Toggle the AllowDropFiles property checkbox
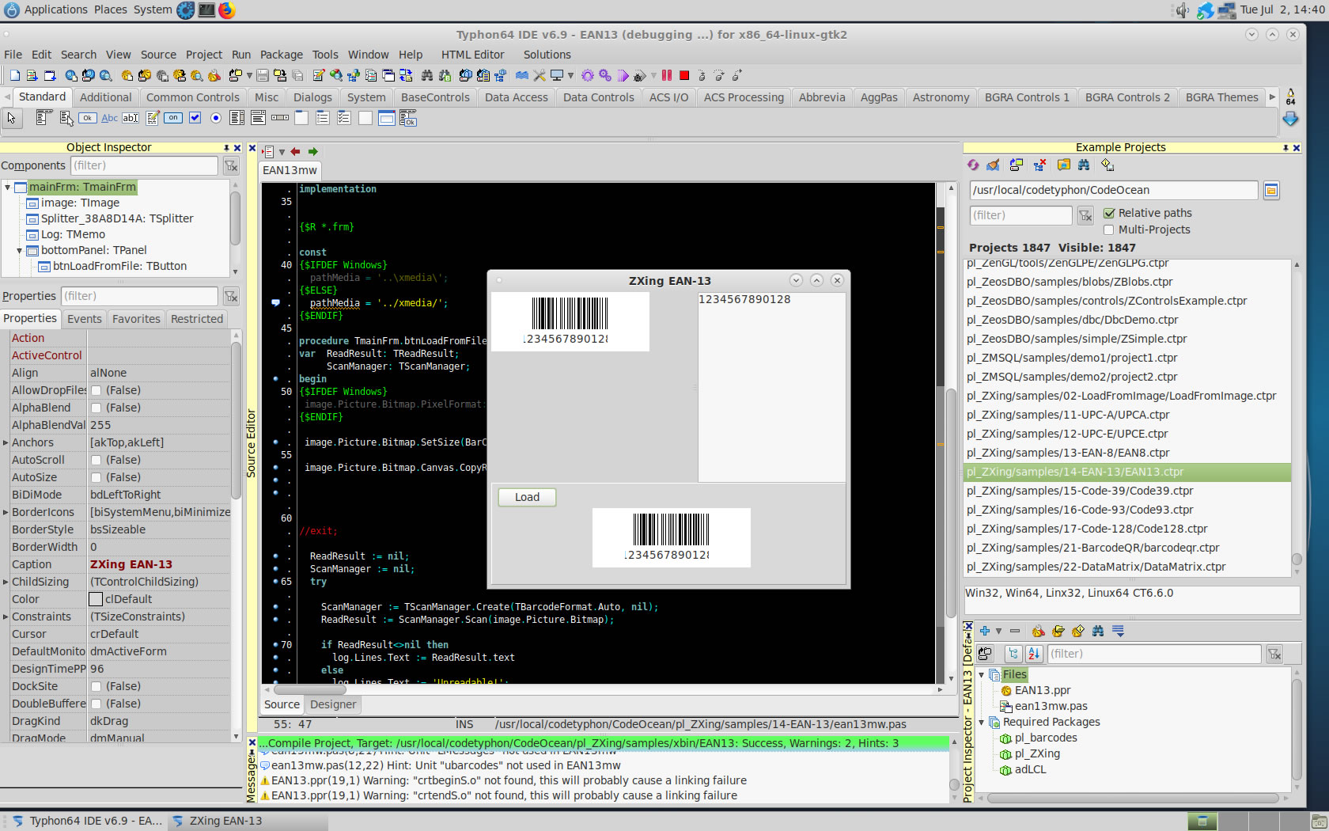The width and height of the screenshot is (1329, 831). 96,390
